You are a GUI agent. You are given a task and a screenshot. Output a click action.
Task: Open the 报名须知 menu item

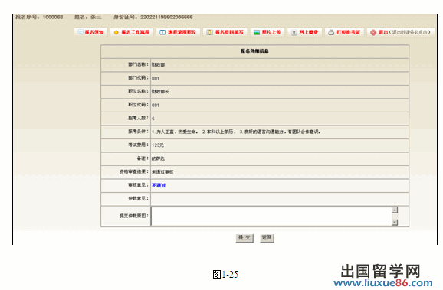pyautogui.click(x=90, y=32)
